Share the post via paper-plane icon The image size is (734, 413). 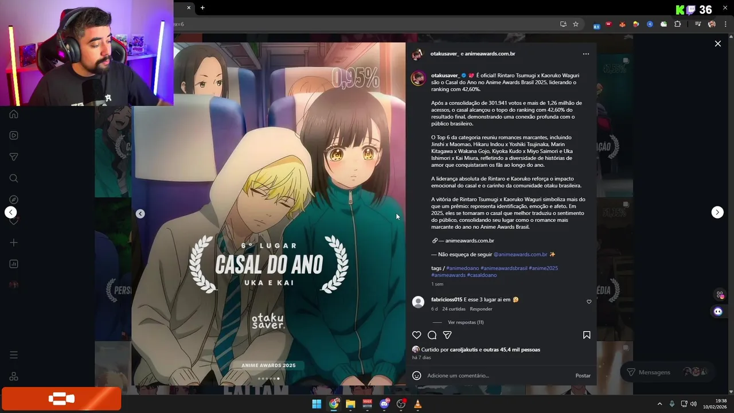(447, 335)
